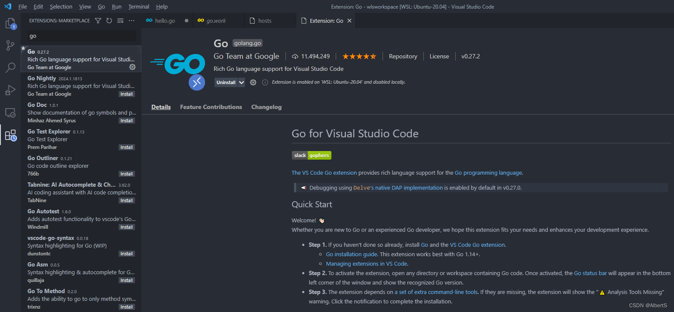Open the Source Control view
This screenshot has height=312, width=674.
[10, 45]
